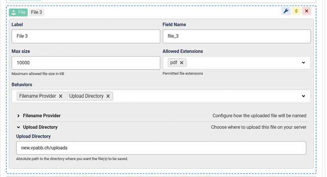
Task: Open the Allowed Extensions dropdown arrow
Action: (x=303, y=63)
